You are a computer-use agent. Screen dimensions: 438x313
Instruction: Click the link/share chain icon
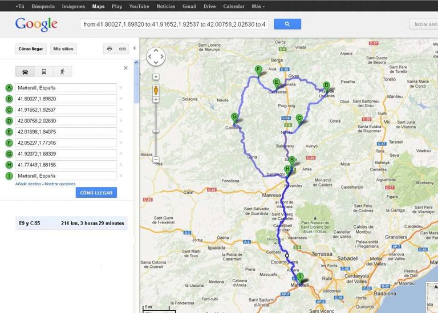click(x=122, y=49)
